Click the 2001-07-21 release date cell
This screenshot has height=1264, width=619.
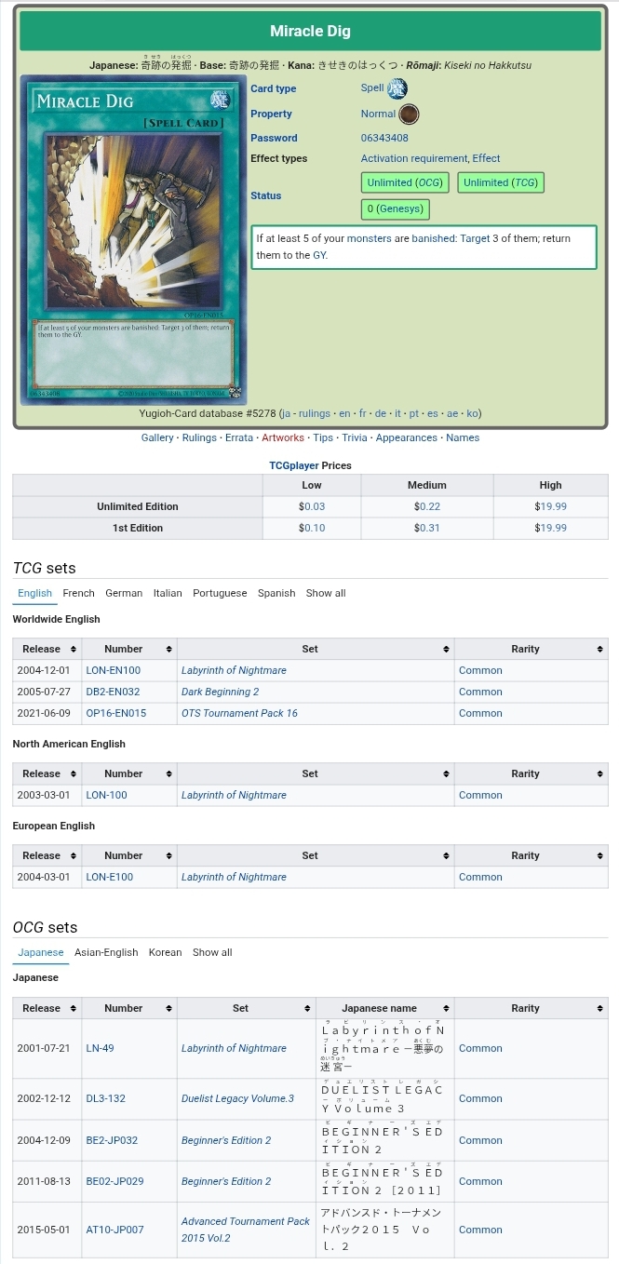(47, 1048)
